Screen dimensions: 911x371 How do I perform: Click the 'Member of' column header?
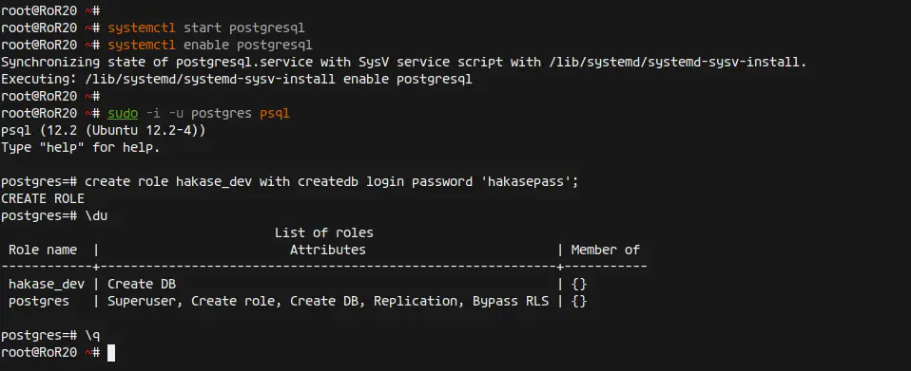[x=606, y=250]
